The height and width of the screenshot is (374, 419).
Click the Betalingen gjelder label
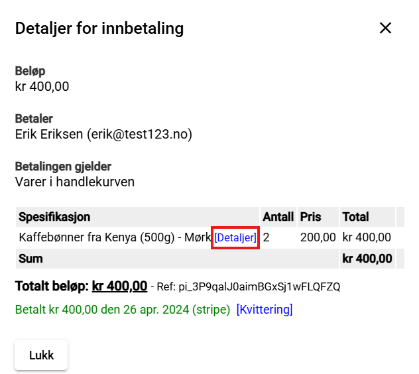tap(63, 166)
